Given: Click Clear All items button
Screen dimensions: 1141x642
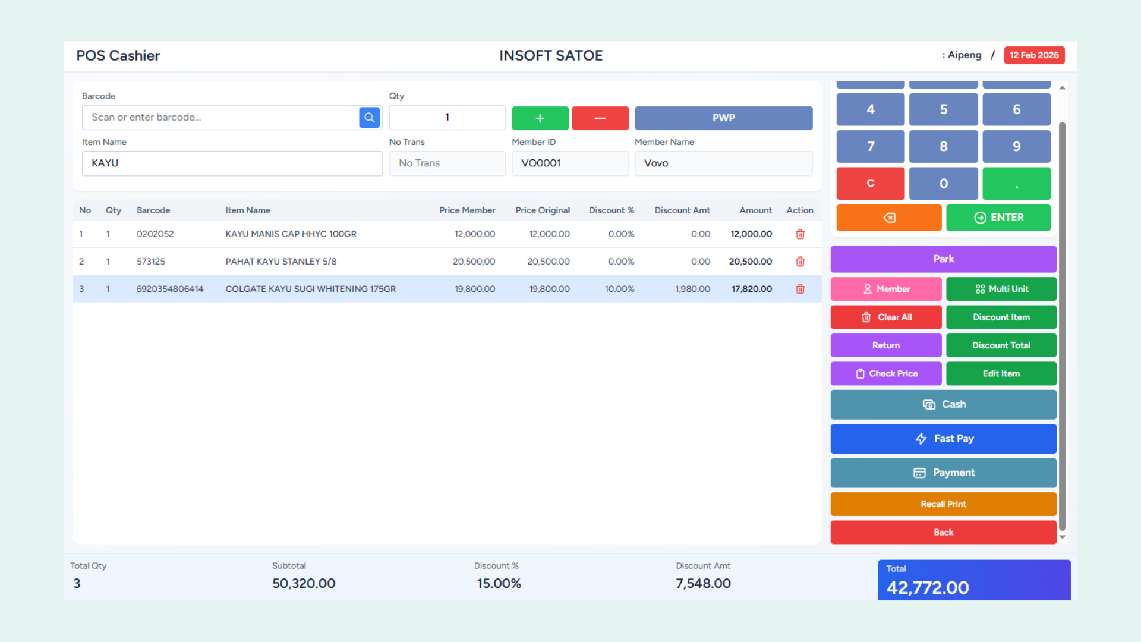Looking at the screenshot, I should pos(885,317).
